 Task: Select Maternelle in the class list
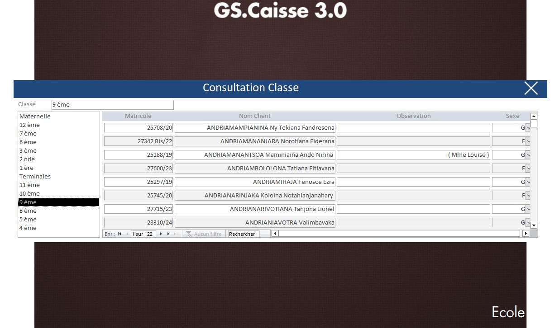(35, 117)
